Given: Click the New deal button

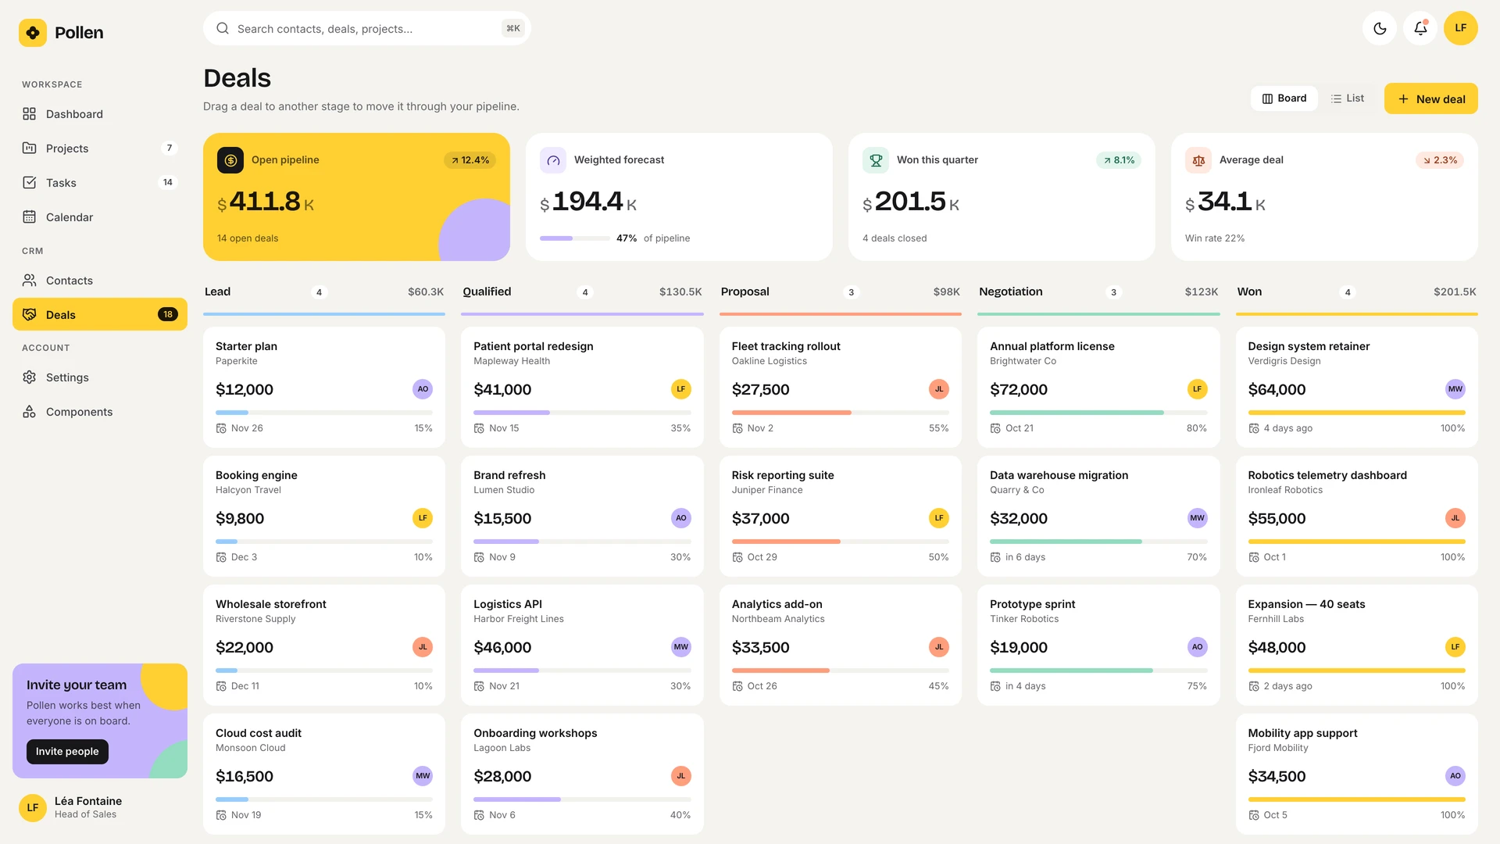Looking at the screenshot, I should click(1431, 98).
